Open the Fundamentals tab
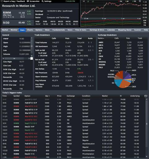 click(x=59, y=30)
